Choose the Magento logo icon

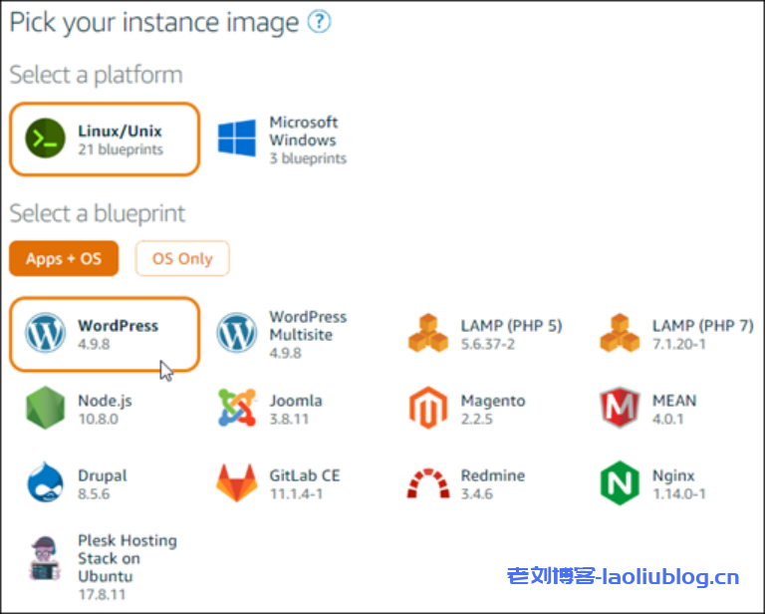click(x=427, y=409)
